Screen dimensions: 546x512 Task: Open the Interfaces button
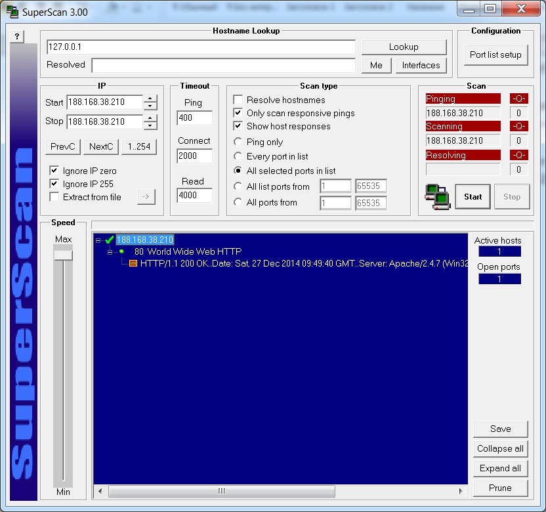coord(421,66)
